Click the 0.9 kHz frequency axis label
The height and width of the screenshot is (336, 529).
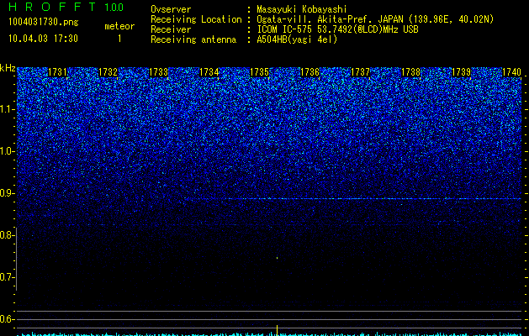click(x=8, y=193)
